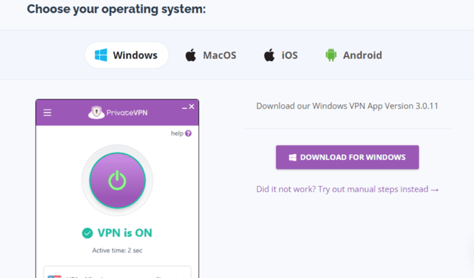Image resolution: width=474 pixels, height=278 pixels.
Task: Switch to the MacOS tab
Action: (x=210, y=55)
